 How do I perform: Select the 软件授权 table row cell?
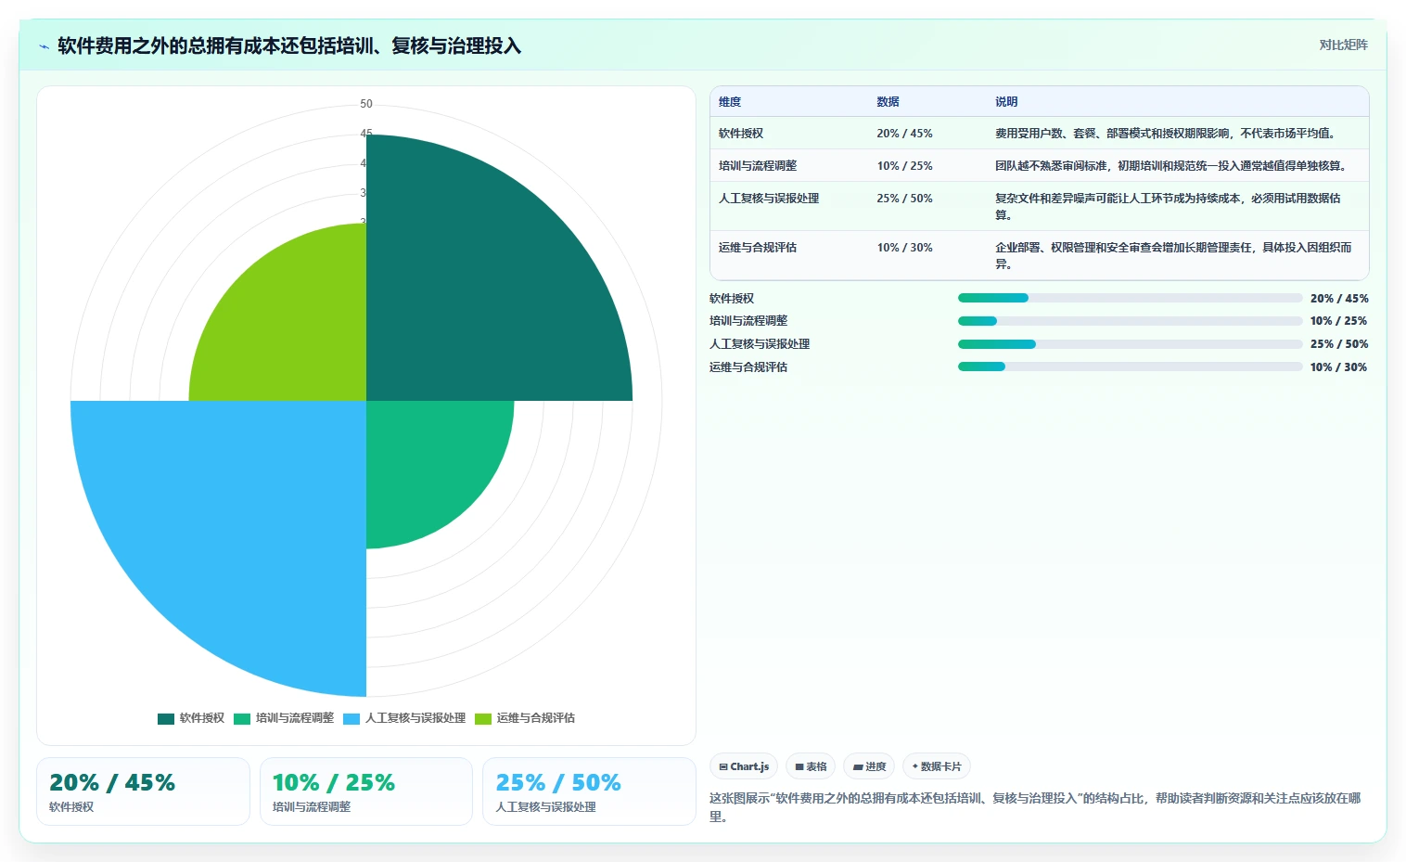tap(741, 134)
